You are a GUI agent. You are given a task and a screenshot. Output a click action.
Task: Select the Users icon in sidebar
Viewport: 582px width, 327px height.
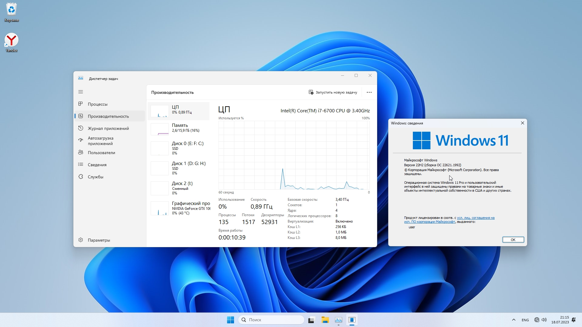(81, 152)
